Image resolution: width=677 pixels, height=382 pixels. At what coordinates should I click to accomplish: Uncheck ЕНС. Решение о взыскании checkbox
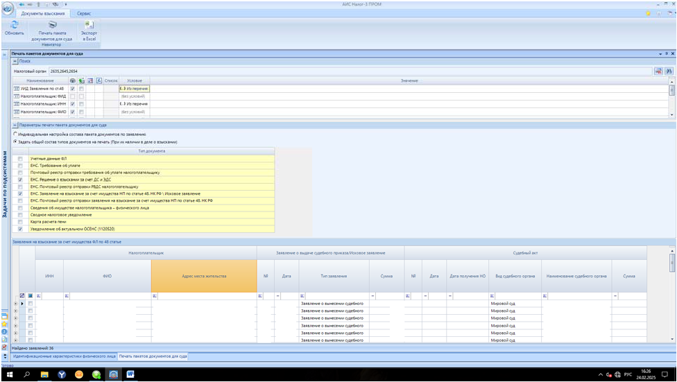pyautogui.click(x=21, y=180)
